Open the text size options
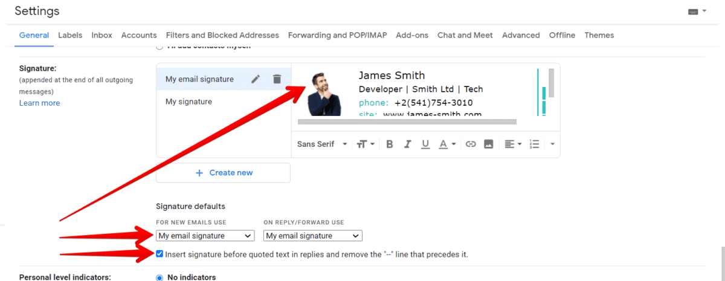The image size is (725, 281). (x=366, y=144)
